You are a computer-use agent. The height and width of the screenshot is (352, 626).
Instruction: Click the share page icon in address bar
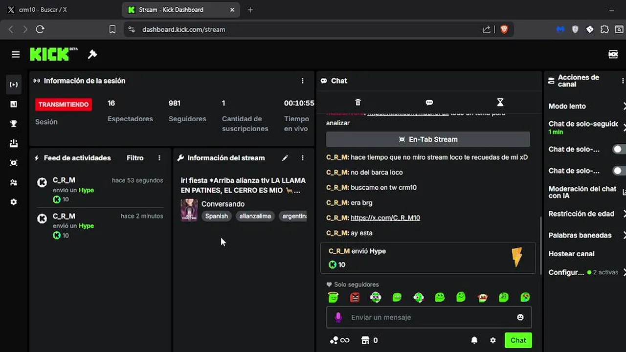coord(487,29)
